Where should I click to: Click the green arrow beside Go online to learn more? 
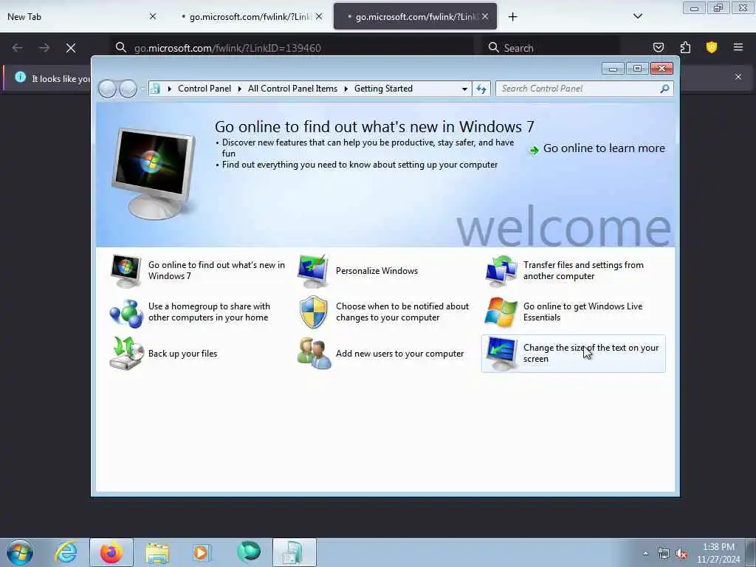click(534, 150)
